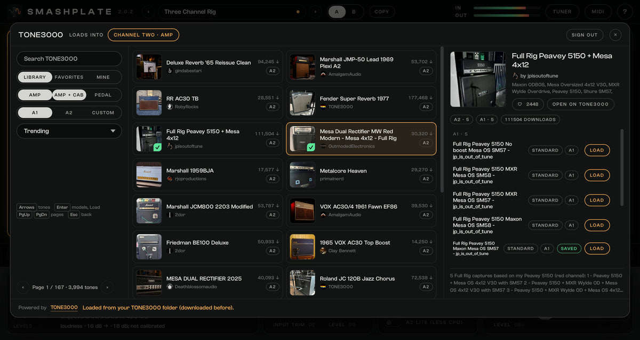Close the TONE3000 browser dialog
Viewport: 640px width, 340px height.
point(615,35)
